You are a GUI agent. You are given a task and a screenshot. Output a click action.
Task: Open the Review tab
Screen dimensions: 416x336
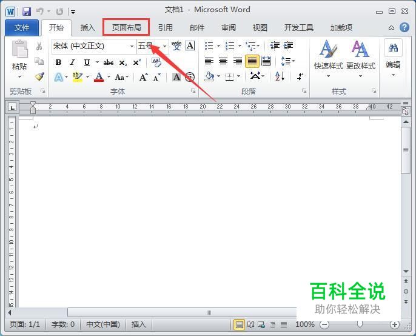pos(229,28)
